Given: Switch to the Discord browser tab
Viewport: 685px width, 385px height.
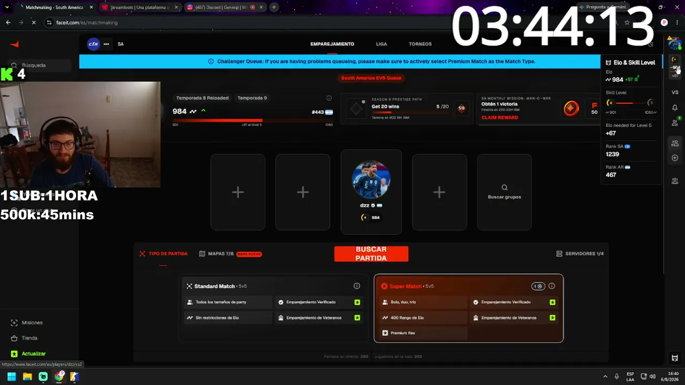Looking at the screenshot, I should [225, 7].
